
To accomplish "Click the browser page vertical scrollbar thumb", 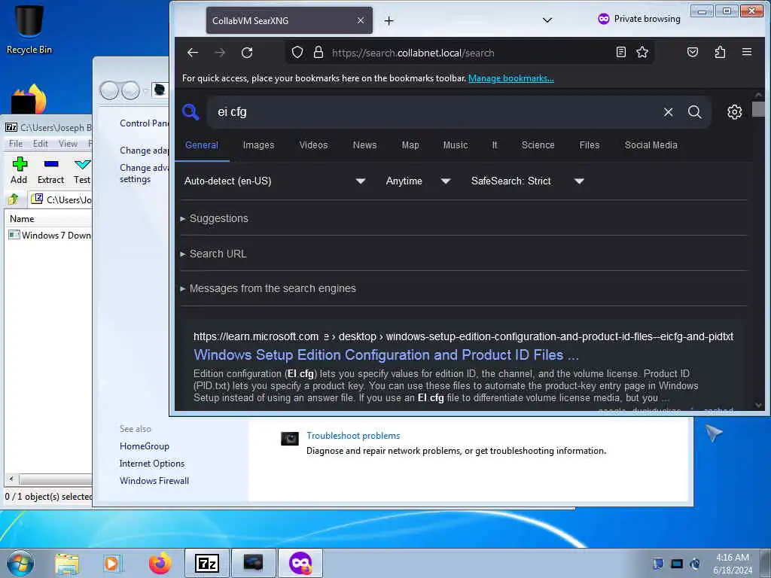I will [x=757, y=109].
